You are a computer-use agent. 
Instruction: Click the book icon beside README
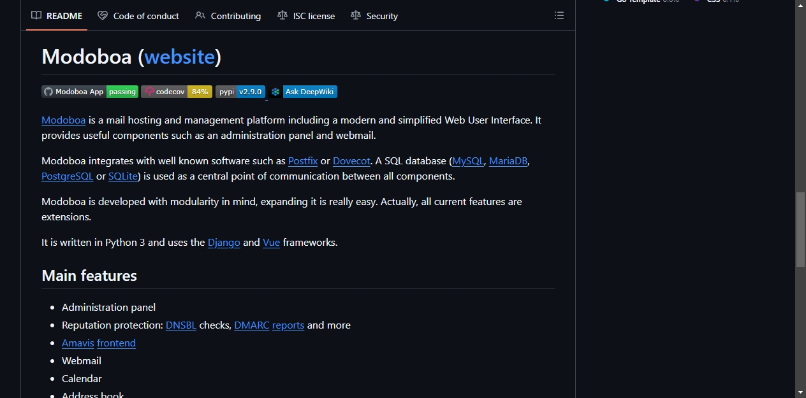coord(36,15)
